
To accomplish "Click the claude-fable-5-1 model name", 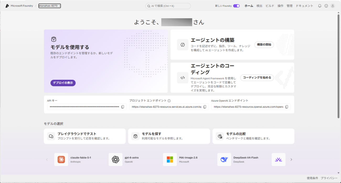I will tap(81, 158).
